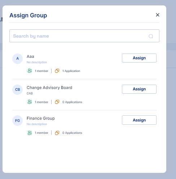
Task: Assign the Aaa group
Action: click(139, 58)
